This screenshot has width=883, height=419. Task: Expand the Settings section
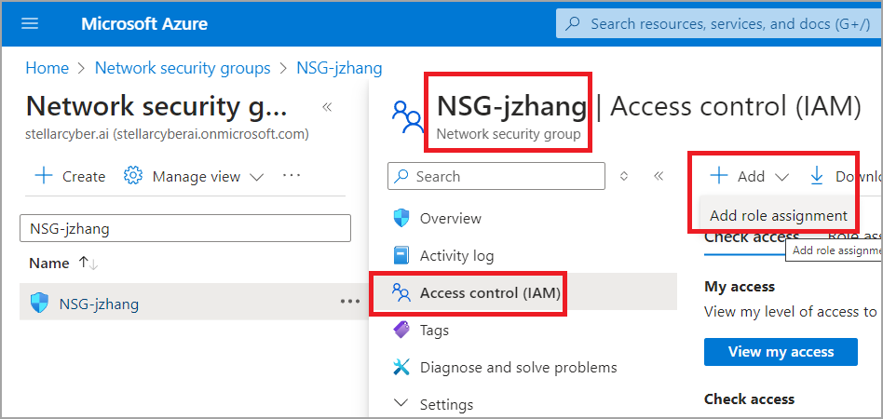401,404
